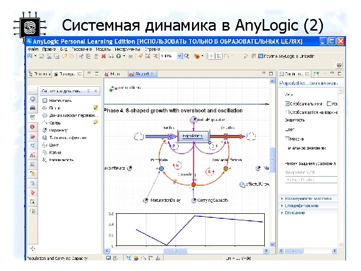Expand the Размерности массива section
This screenshot has width=361, height=271.
click(308, 198)
